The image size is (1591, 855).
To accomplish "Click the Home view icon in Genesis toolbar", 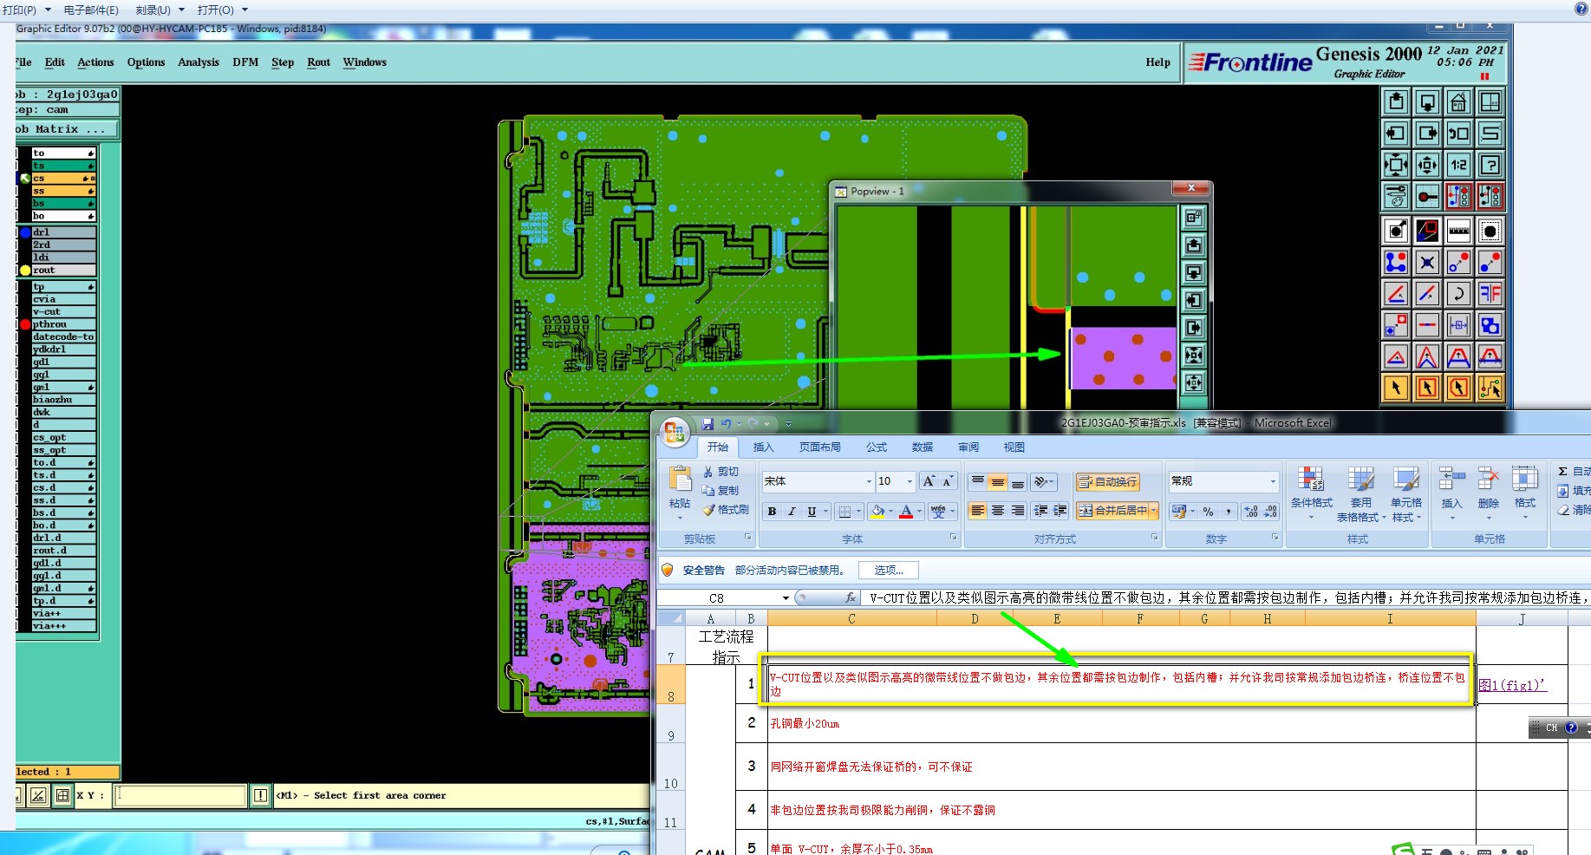I will (x=1458, y=102).
